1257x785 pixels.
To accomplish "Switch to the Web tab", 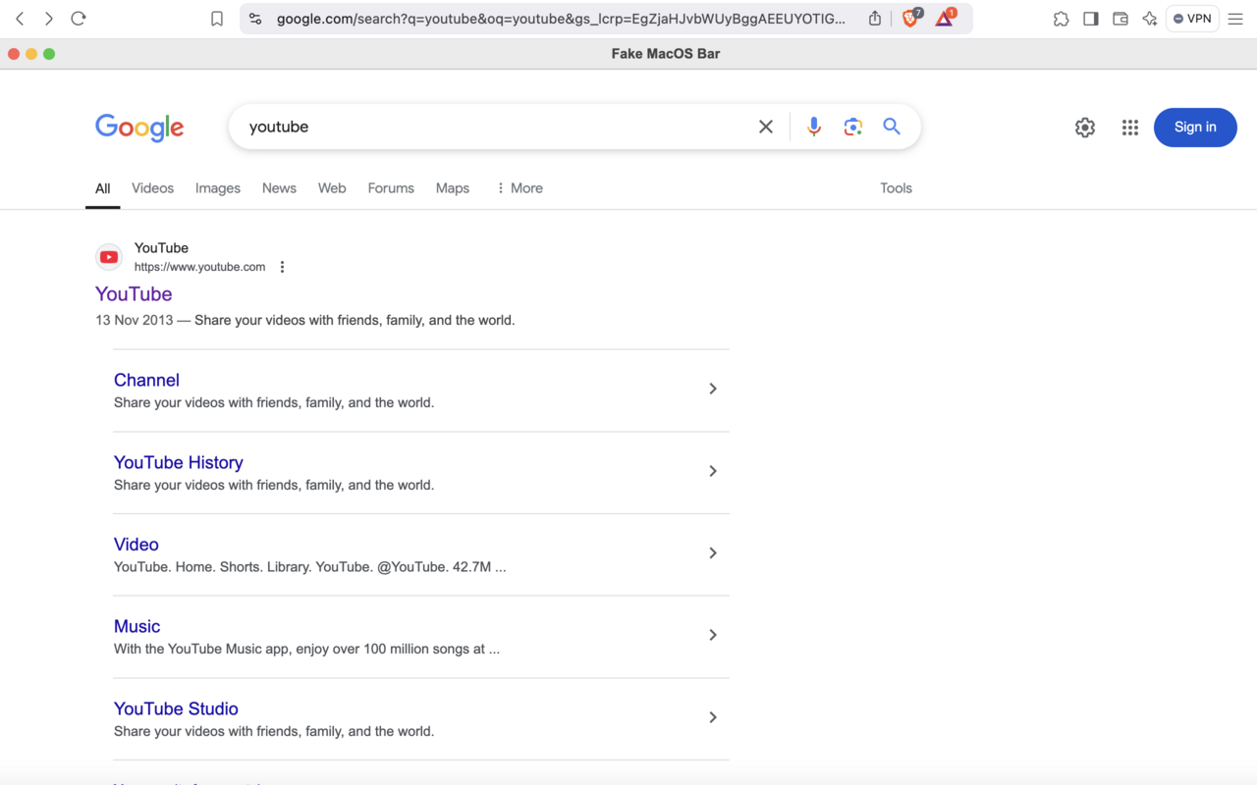I will 332,188.
